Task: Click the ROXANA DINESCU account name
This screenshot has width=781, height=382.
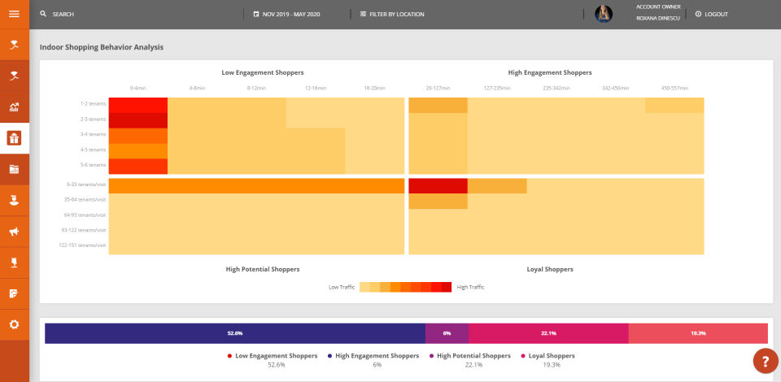Action: tap(658, 19)
